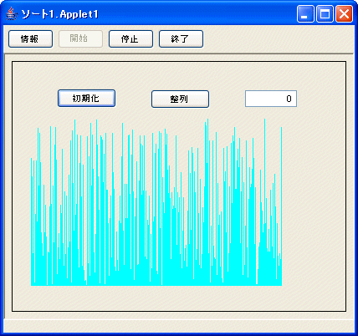Image resolution: width=358 pixels, height=336 pixels.
Task: Maximize the ソート1.Applet1 window
Action: click(325, 13)
